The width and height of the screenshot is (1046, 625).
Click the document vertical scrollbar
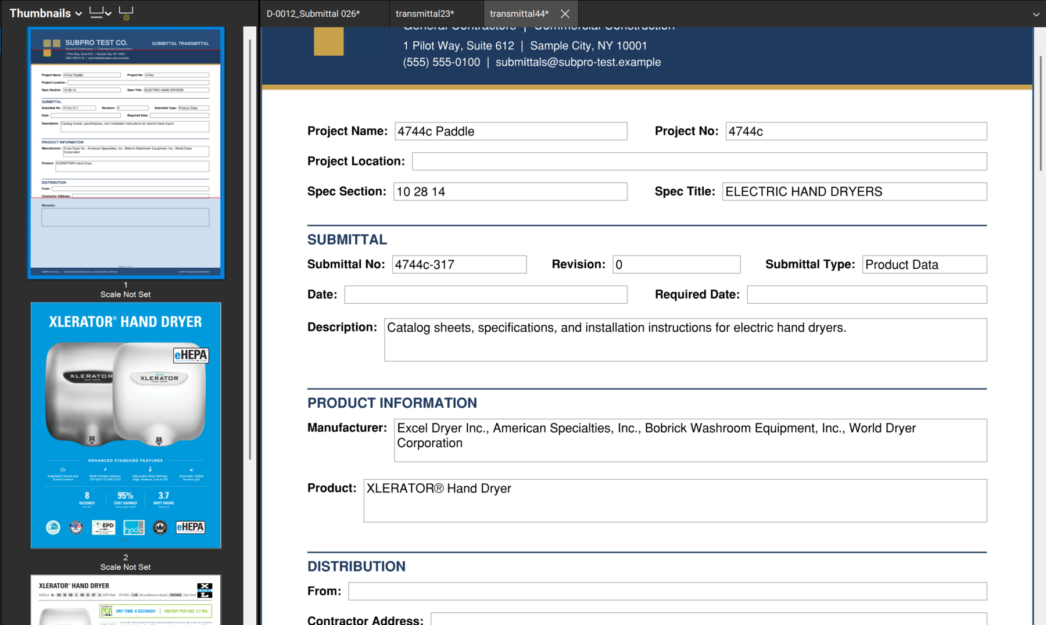(1040, 114)
